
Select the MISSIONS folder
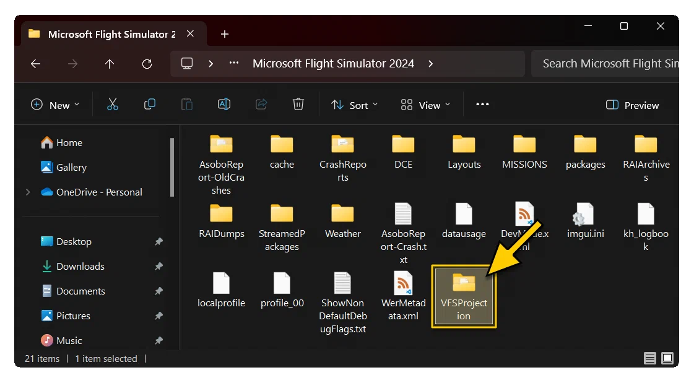pyautogui.click(x=524, y=152)
